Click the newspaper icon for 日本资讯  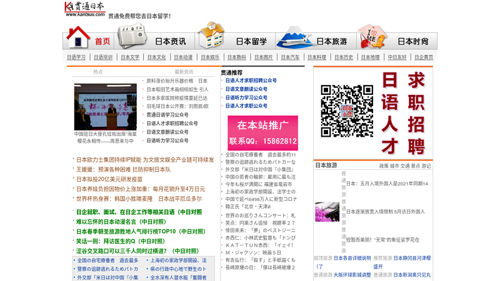(x=132, y=36)
